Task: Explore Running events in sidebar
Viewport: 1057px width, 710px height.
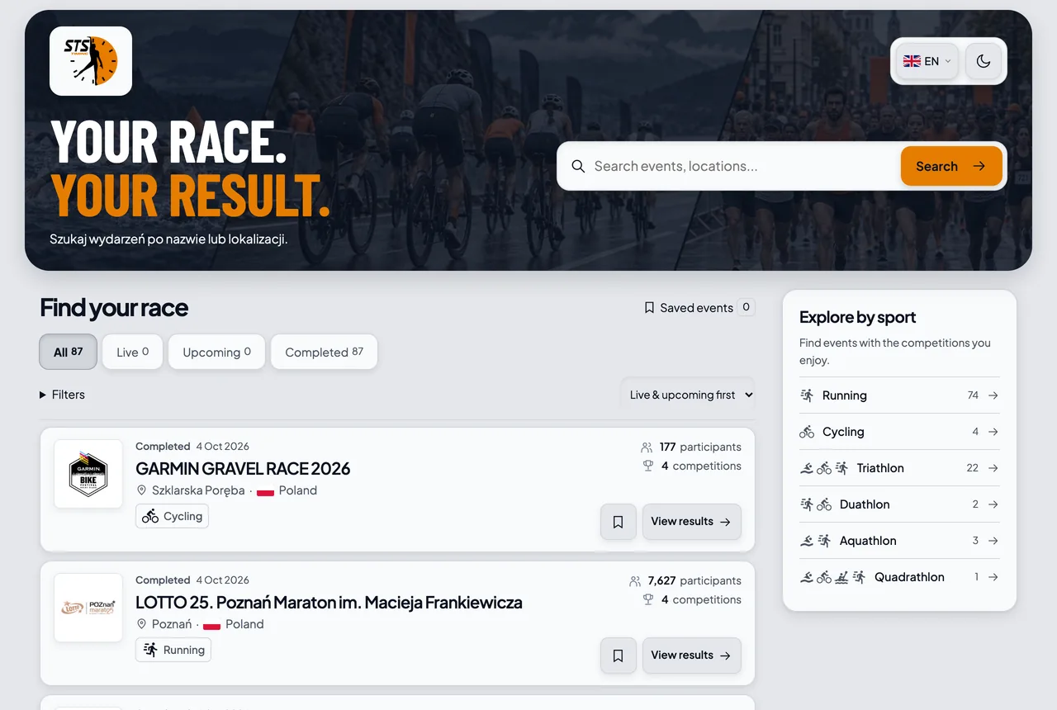Action: point(899,395)
